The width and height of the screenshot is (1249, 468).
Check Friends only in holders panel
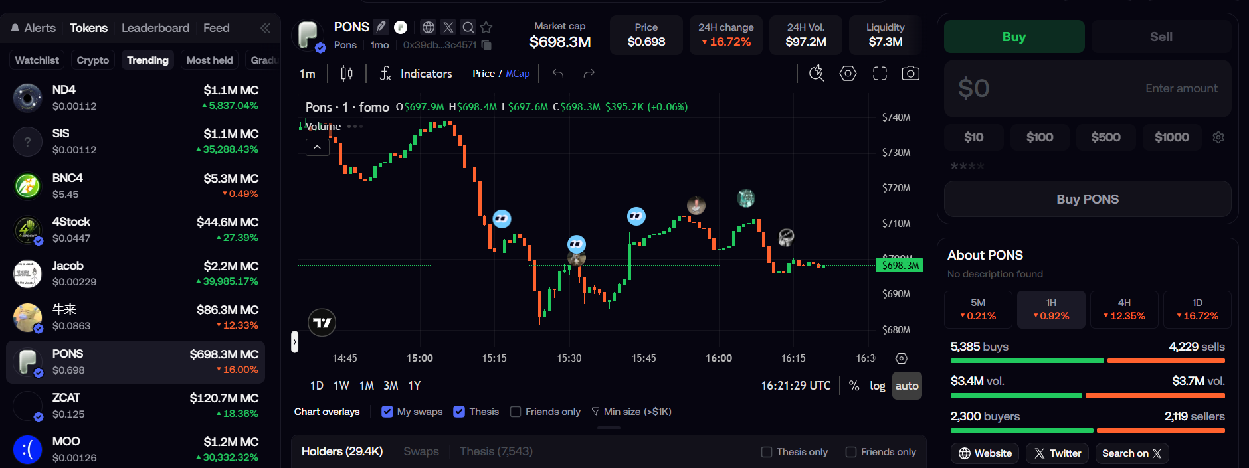(x=851, y=452)
